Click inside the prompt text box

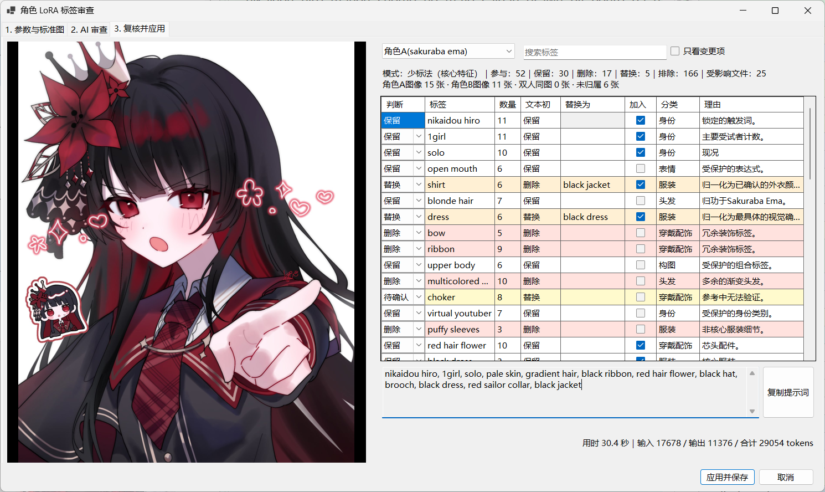click(565, 392)
